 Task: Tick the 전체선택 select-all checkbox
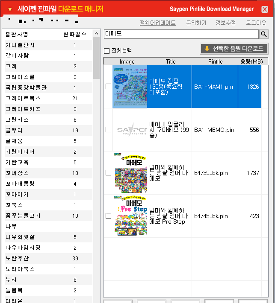107,51
